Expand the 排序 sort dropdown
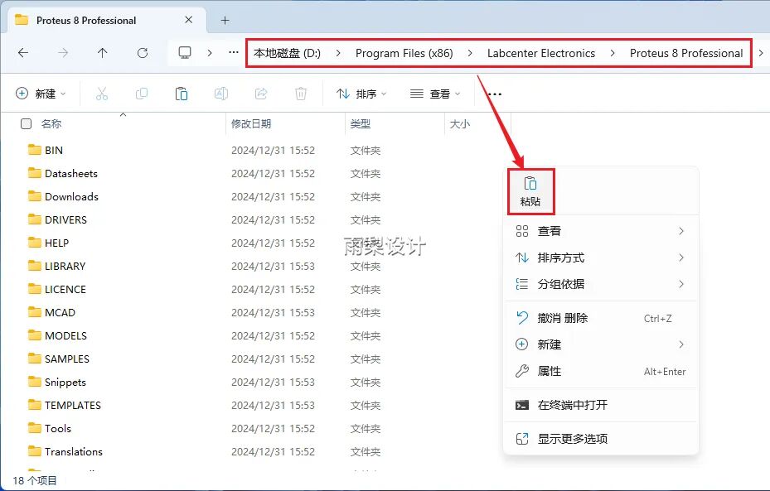Viewport: 770px width, 491px height. pyautogui.click(x=361, y=94)
